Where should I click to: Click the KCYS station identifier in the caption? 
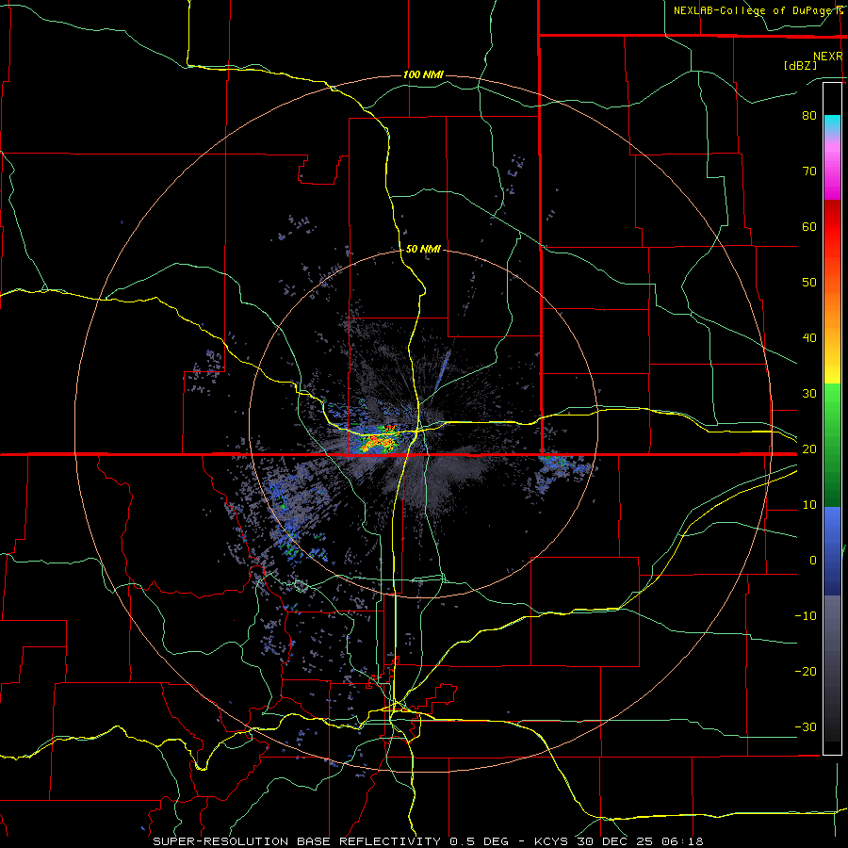pos(550,841)
